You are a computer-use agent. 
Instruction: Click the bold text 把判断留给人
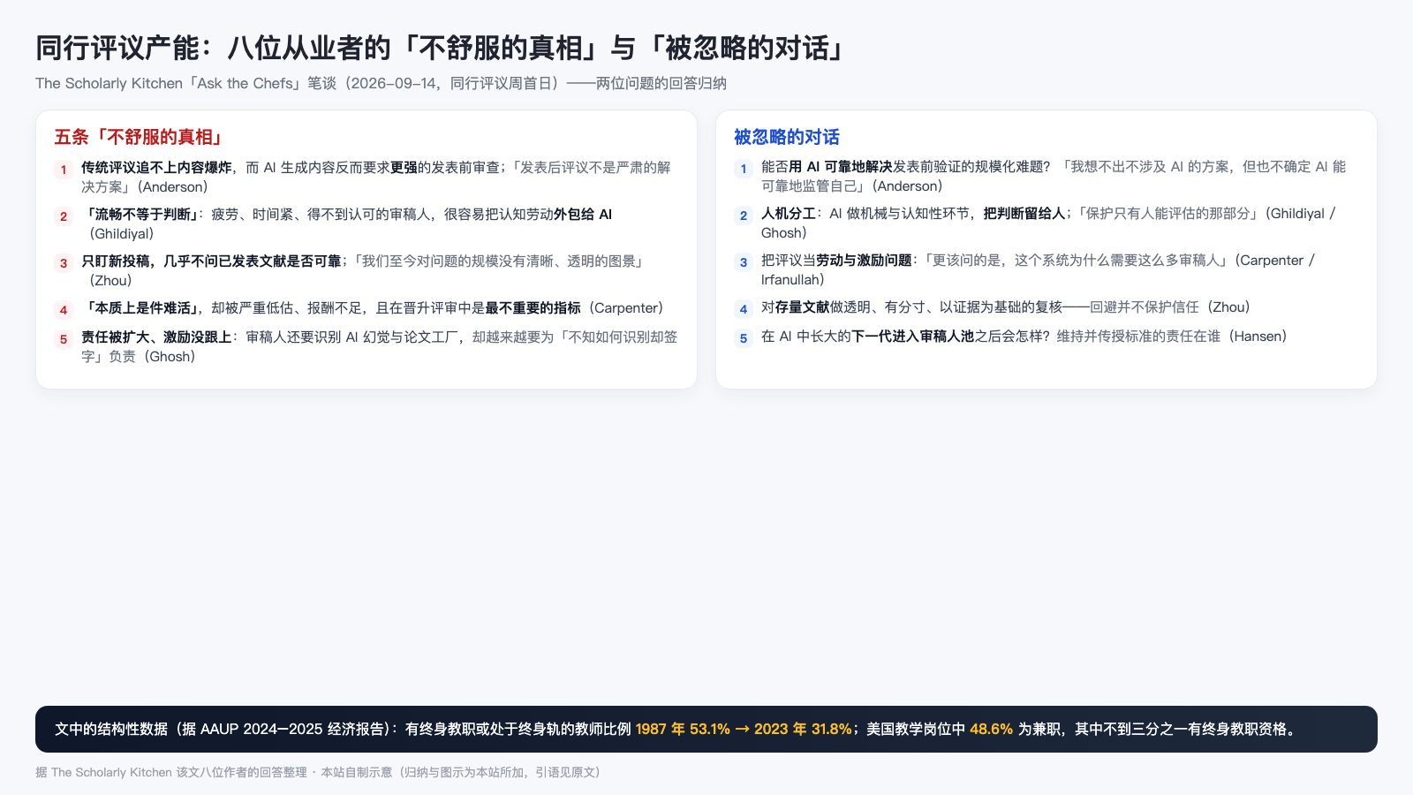(1024, 213)
